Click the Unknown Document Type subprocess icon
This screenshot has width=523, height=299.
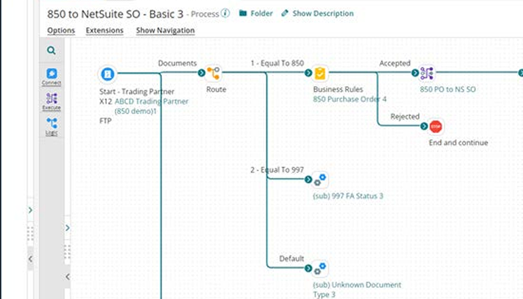click(320, 268)
